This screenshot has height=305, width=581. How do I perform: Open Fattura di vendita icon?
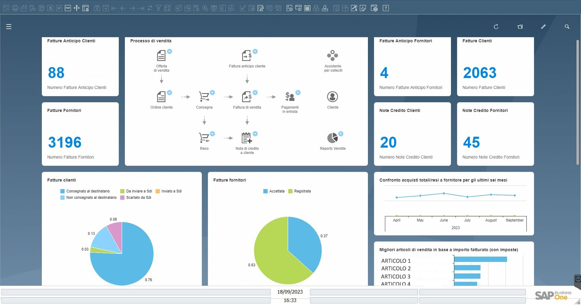point(247,97)
